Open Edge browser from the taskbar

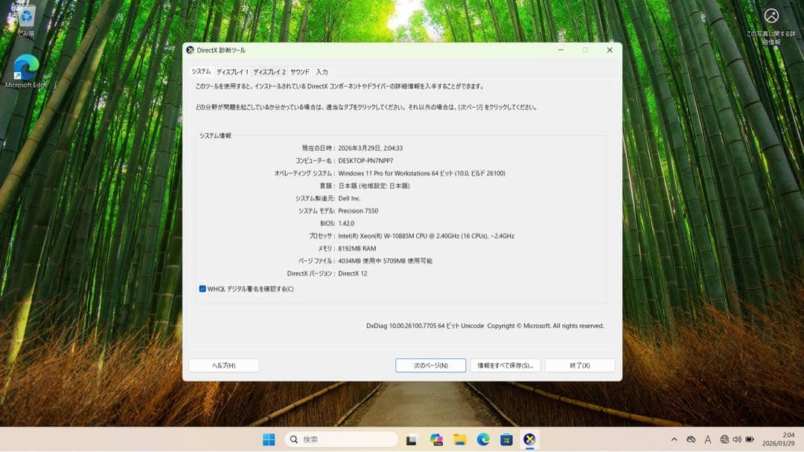[x=483, y=439]
